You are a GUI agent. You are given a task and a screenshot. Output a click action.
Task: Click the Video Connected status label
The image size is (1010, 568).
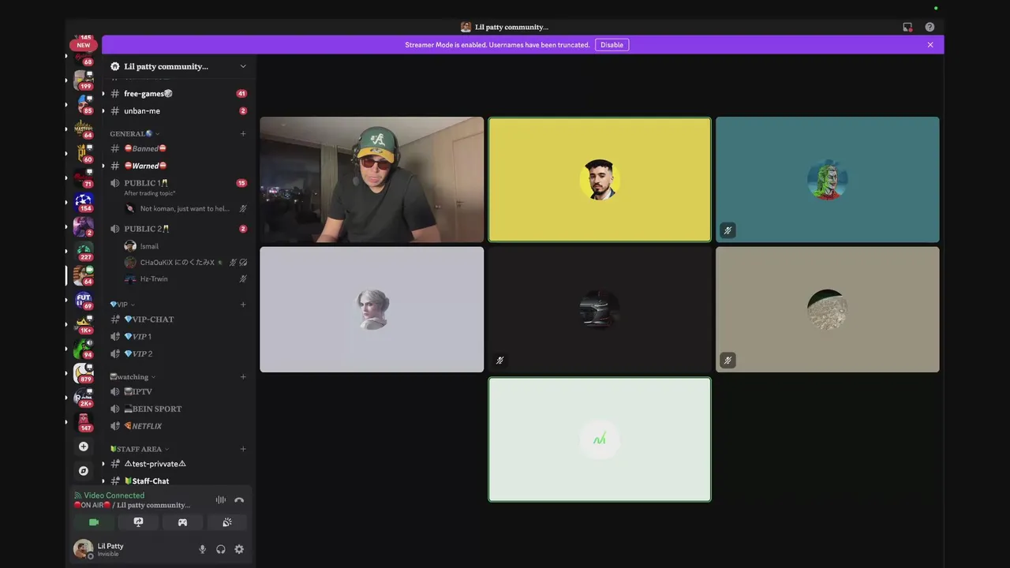(114, 495)
